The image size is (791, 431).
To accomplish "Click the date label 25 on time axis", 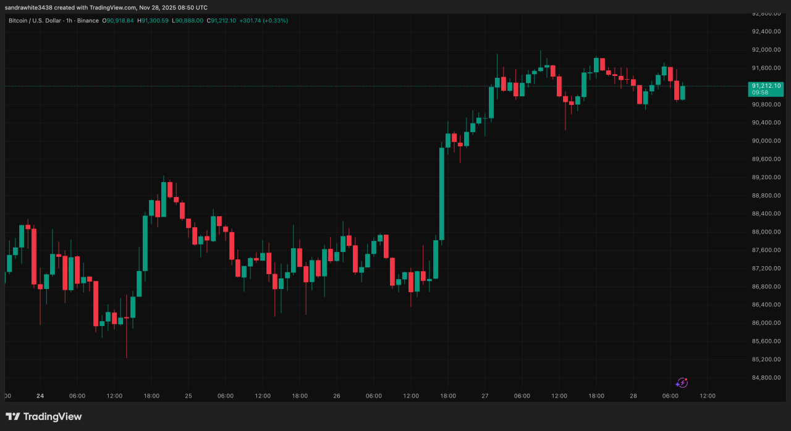I will [x=188, y=396].
